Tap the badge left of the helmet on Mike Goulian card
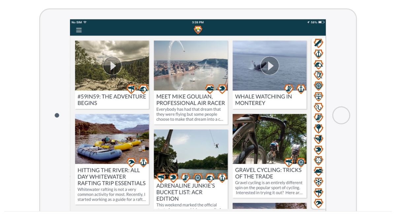The image size is (396, 223). click(210, 89)
